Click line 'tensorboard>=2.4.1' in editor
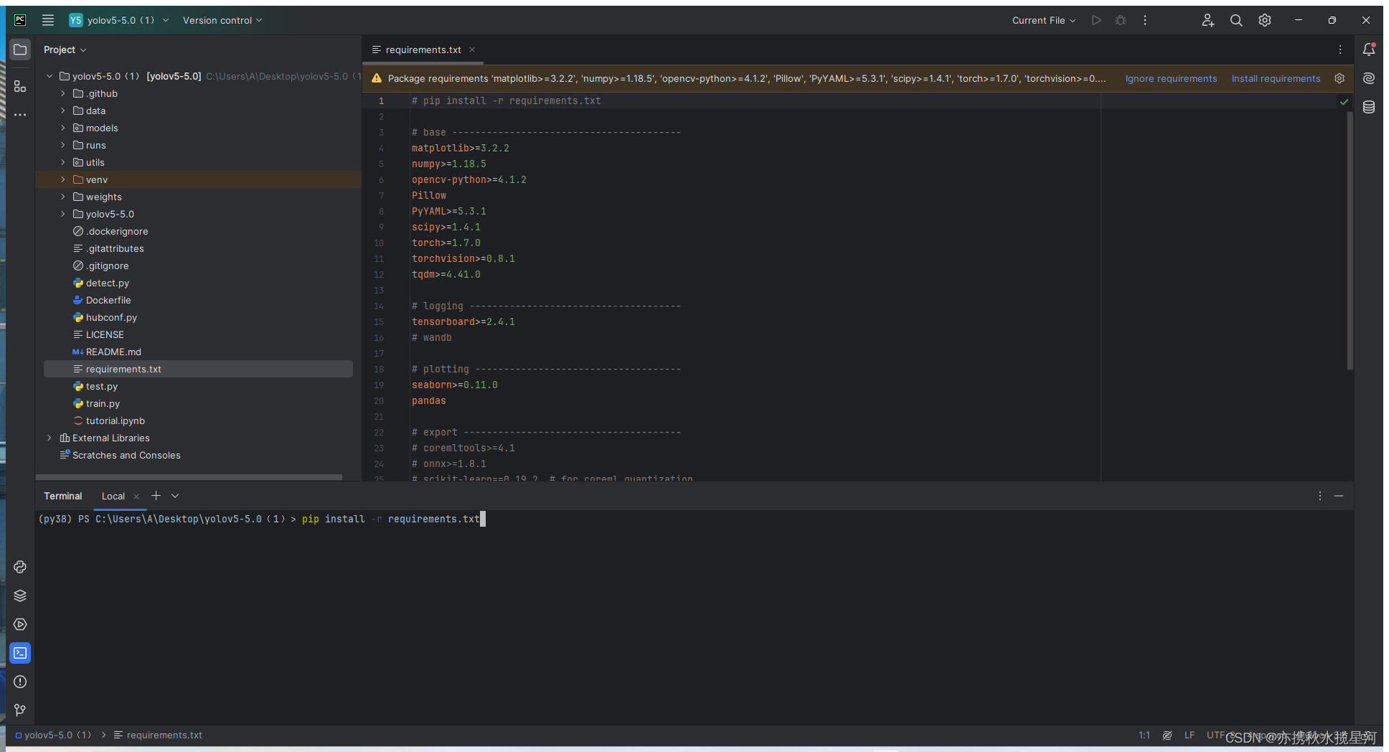 pos(463,321)
